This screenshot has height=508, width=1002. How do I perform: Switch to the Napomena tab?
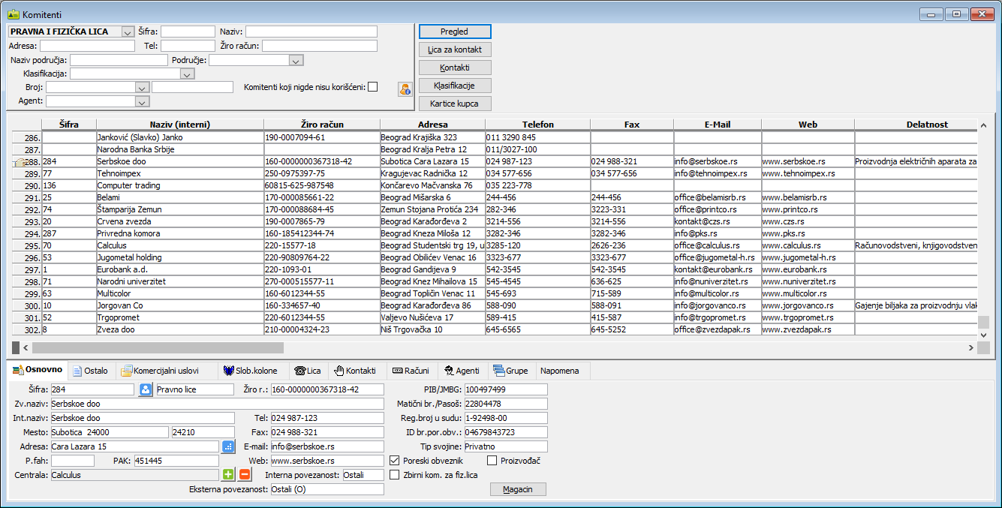tap(559, 371)
